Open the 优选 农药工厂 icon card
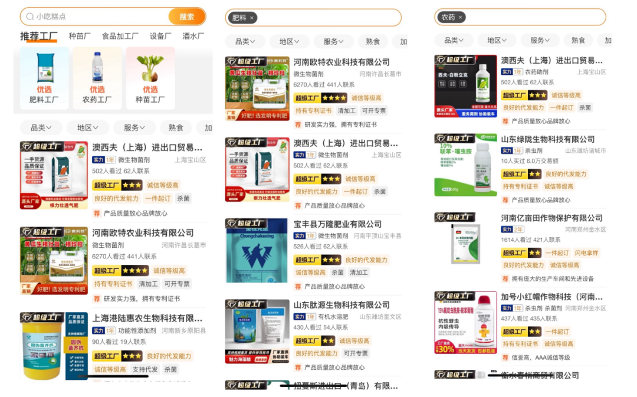Viewport: 637px width, 397px height. click(x=97, y=78)
